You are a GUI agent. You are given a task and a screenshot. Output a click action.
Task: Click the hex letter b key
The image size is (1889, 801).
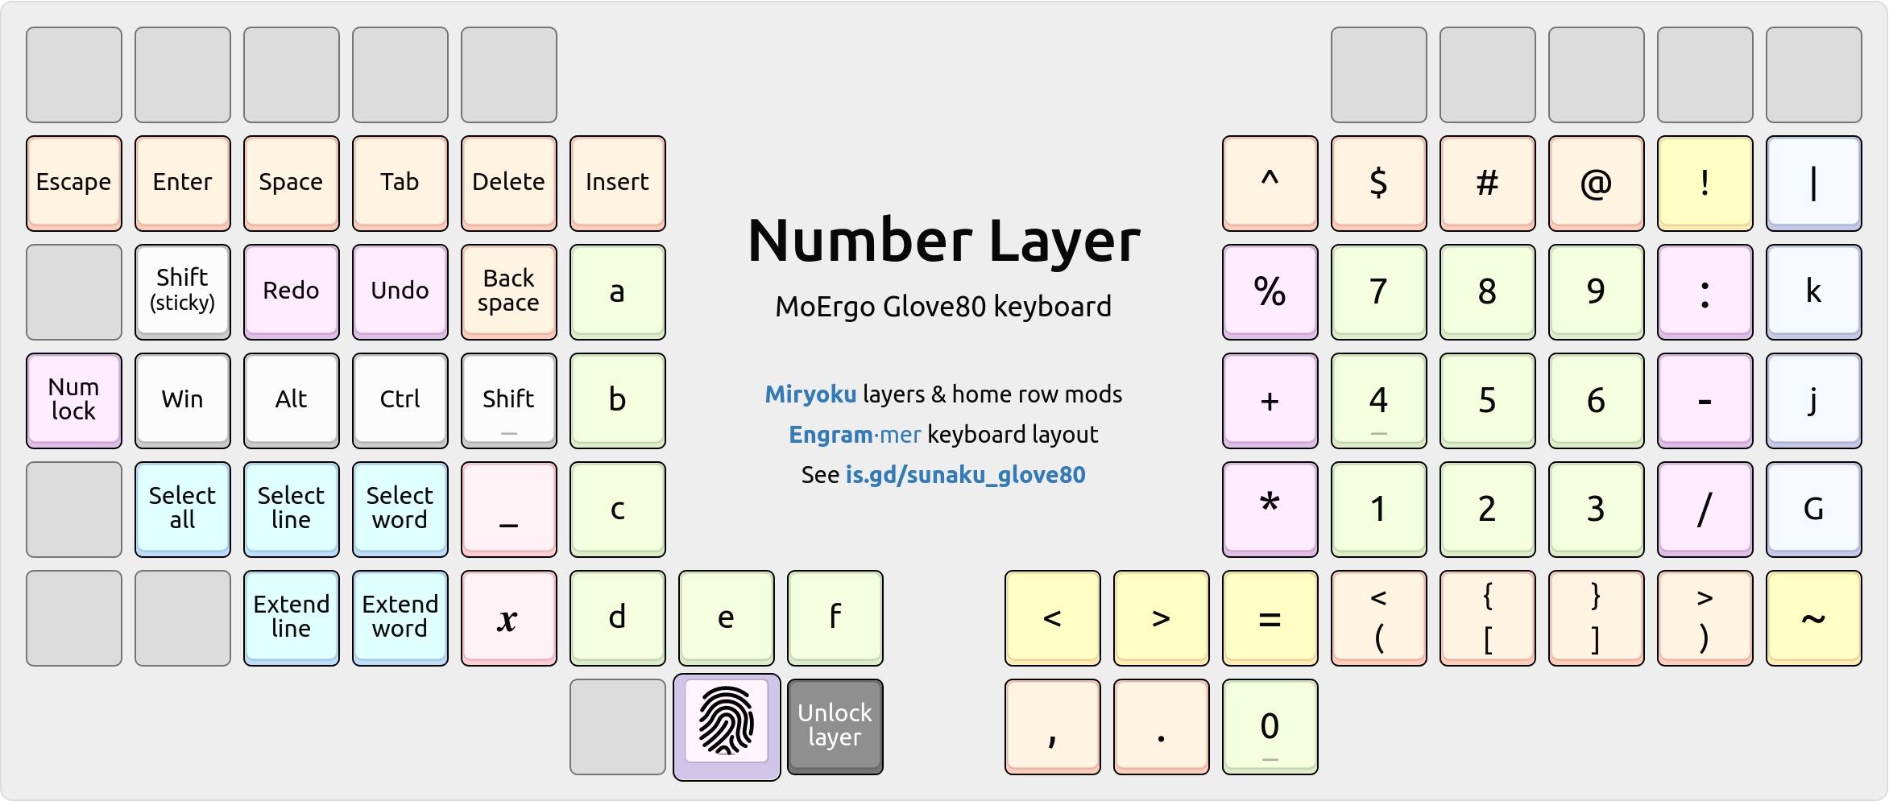pyautogui.click(x=618, y=401)
